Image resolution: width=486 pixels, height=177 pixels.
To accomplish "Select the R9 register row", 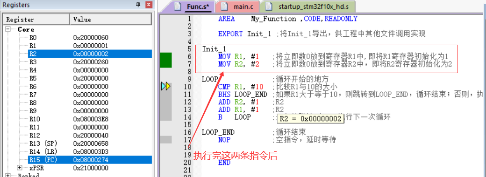I will coord(90,111).
